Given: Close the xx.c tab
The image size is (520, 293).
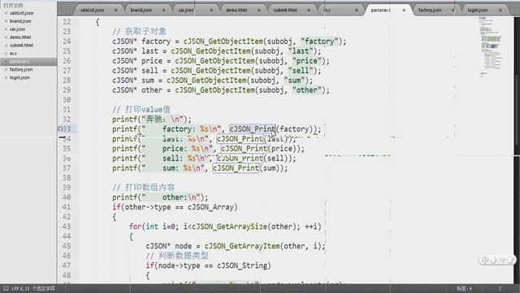Looking at the screenshot, I should (x=357, y=11).
